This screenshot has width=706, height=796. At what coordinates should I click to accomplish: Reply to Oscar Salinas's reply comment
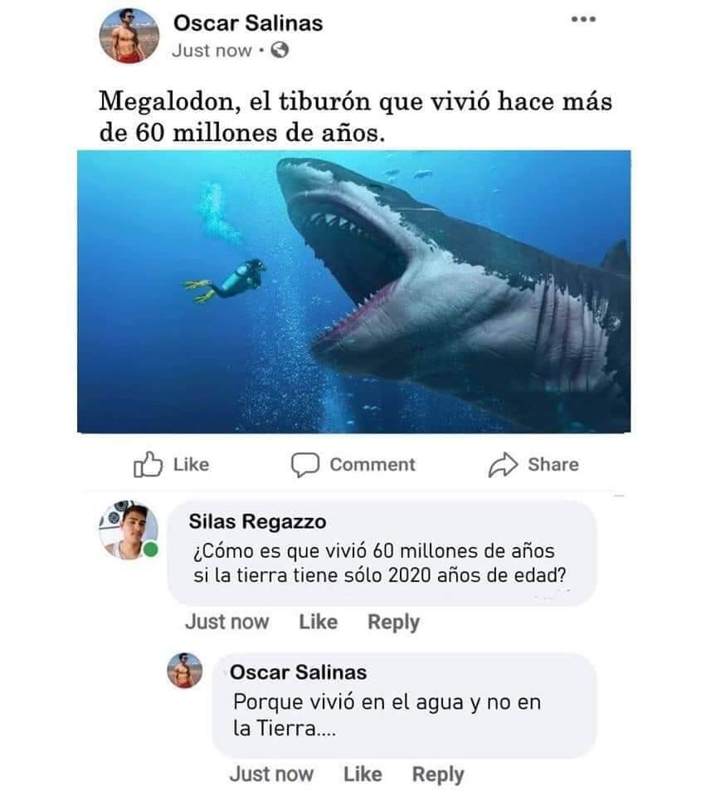pyautogui.click(x=438, y=774)
